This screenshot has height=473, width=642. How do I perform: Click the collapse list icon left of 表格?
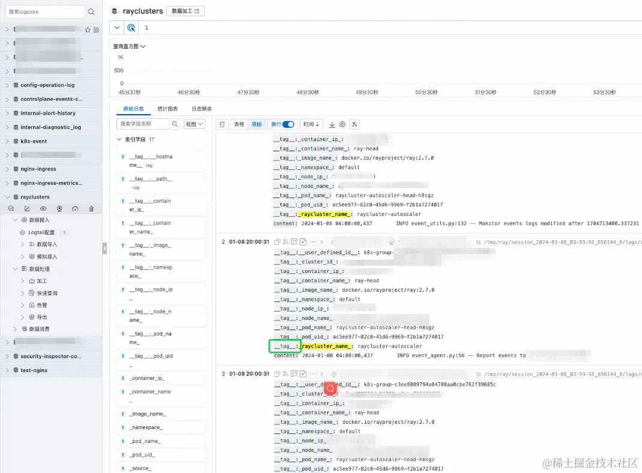[222, 124]
